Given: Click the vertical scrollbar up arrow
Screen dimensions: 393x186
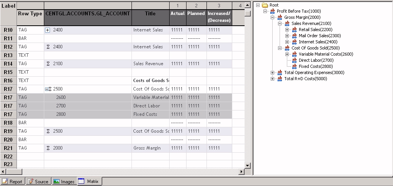Looking at the screenshot, I should 248,5.
